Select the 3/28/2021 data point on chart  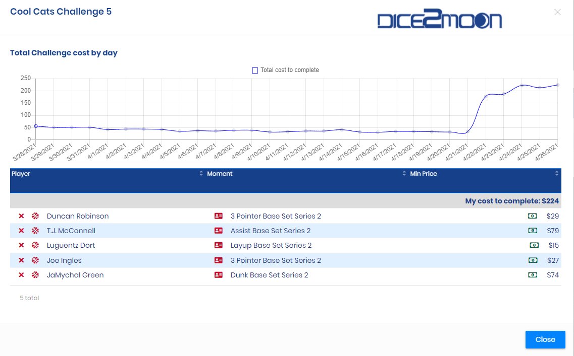click(x=36, y=126)
